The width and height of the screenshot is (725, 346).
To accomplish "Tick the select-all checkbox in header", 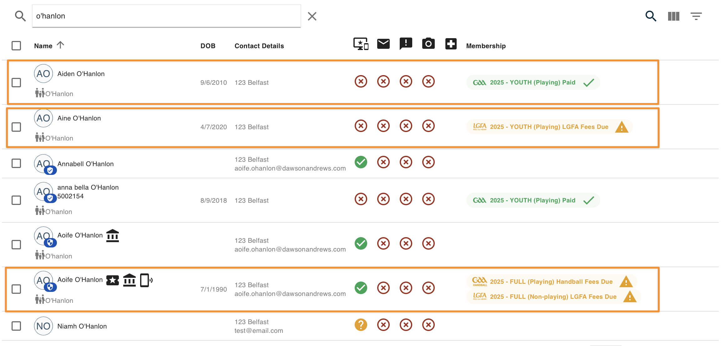I will click(x=16, y=46).
